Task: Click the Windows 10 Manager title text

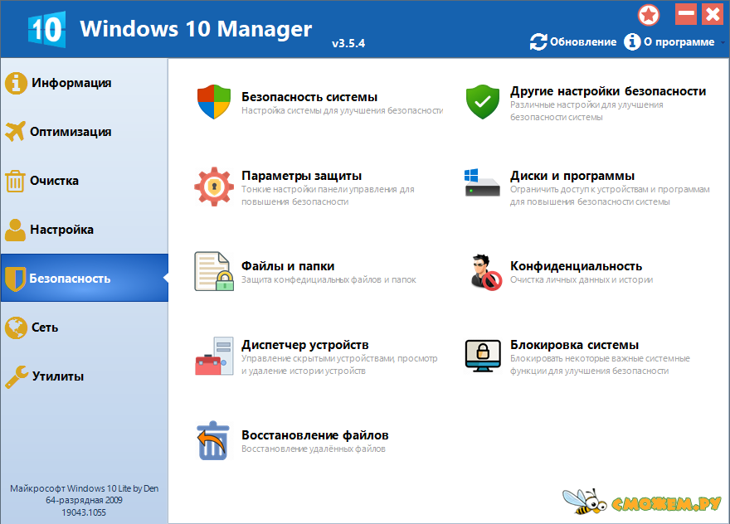Action: pos(196,29)
